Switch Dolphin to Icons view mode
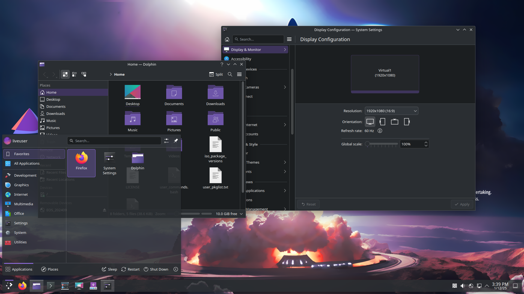This screenshot has height=294, width=524. (65, 74)
